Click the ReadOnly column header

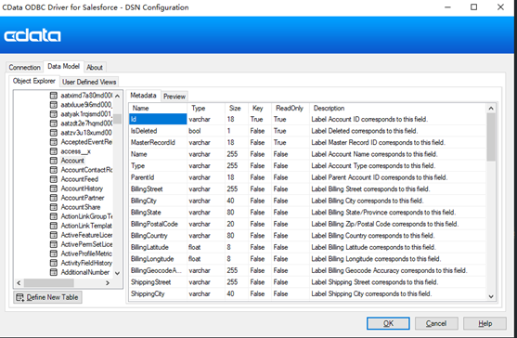291,108
